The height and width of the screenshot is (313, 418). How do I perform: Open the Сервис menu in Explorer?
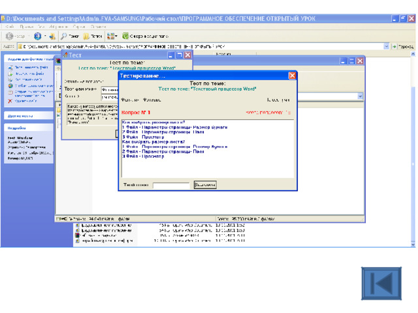click(x=79, y=27)
